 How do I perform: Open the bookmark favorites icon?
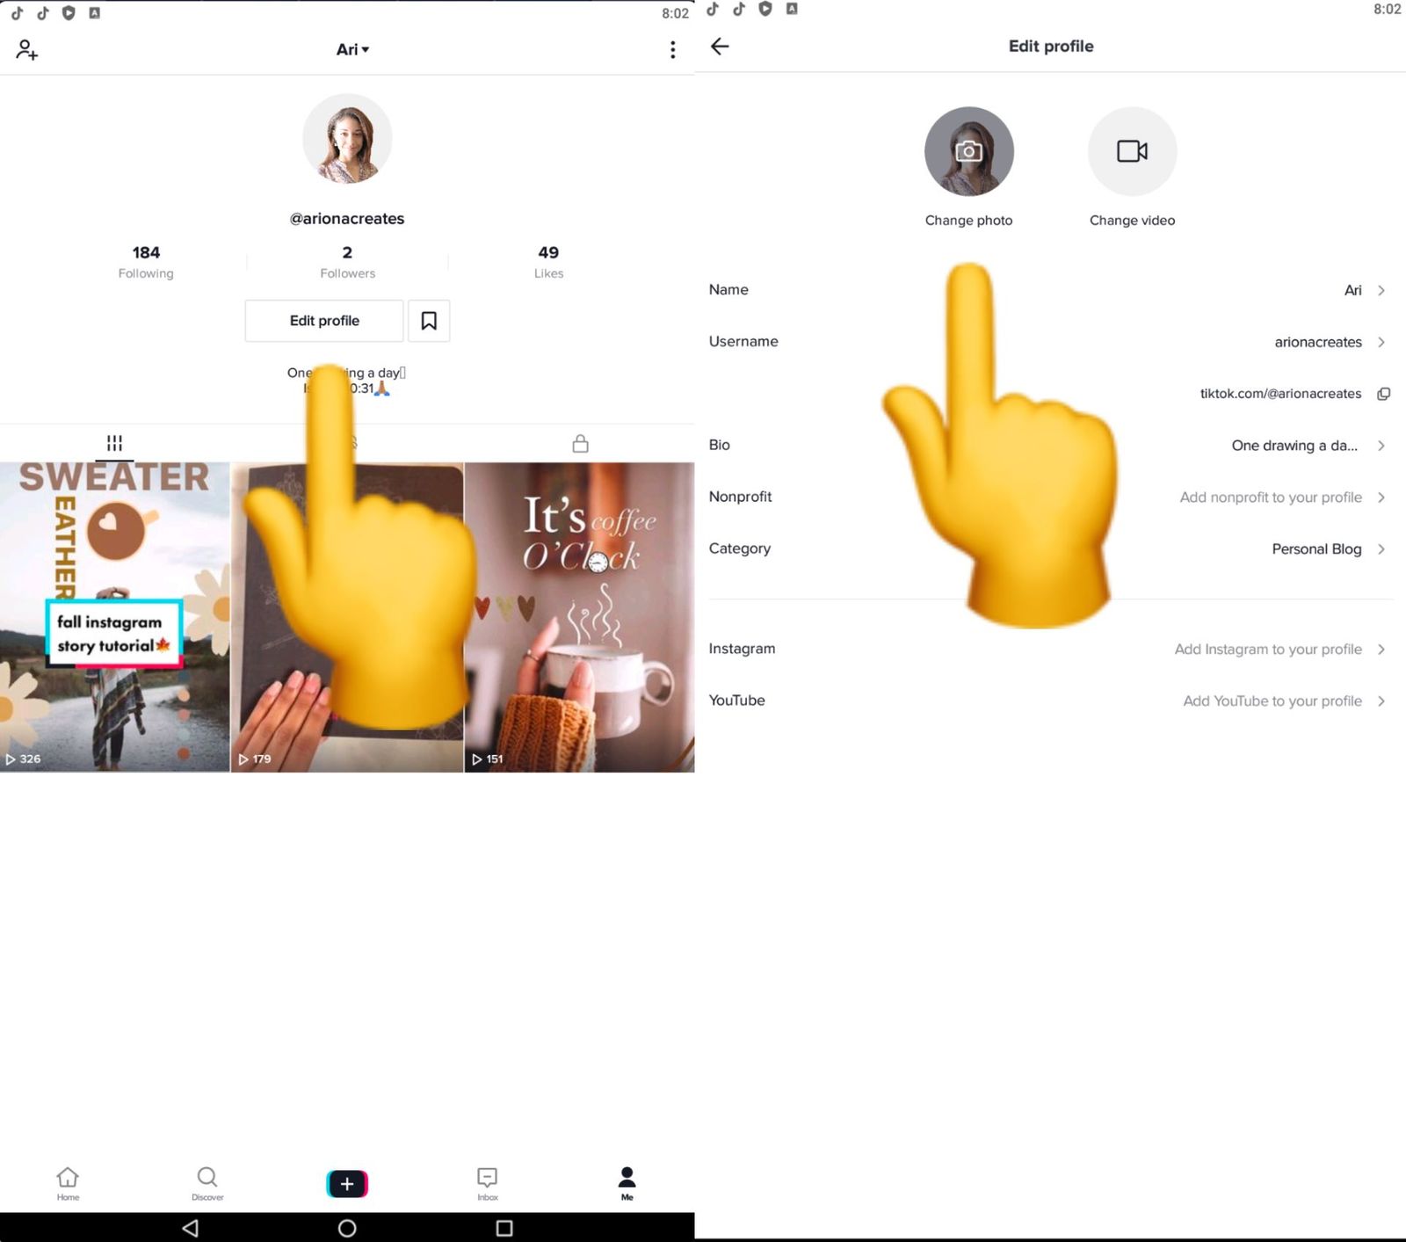(429, 321)
